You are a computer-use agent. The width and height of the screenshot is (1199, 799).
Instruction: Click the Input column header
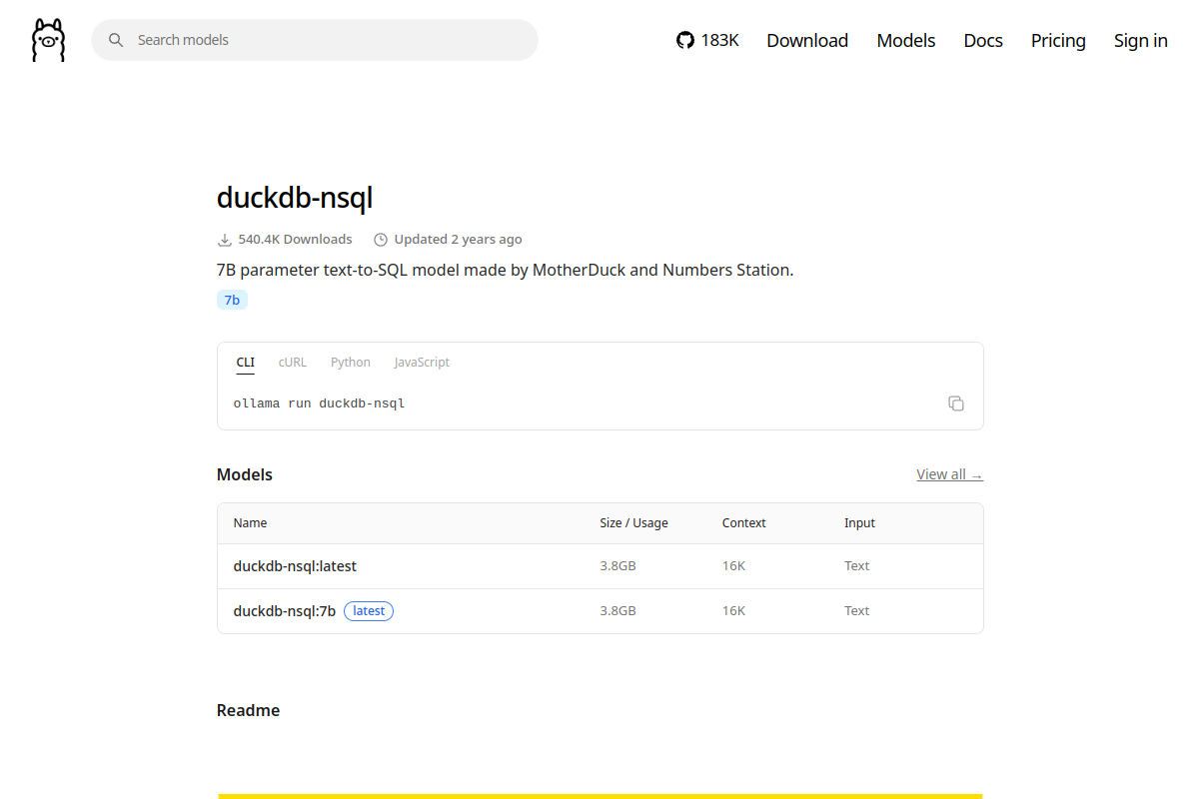click(x=859, y=523)
